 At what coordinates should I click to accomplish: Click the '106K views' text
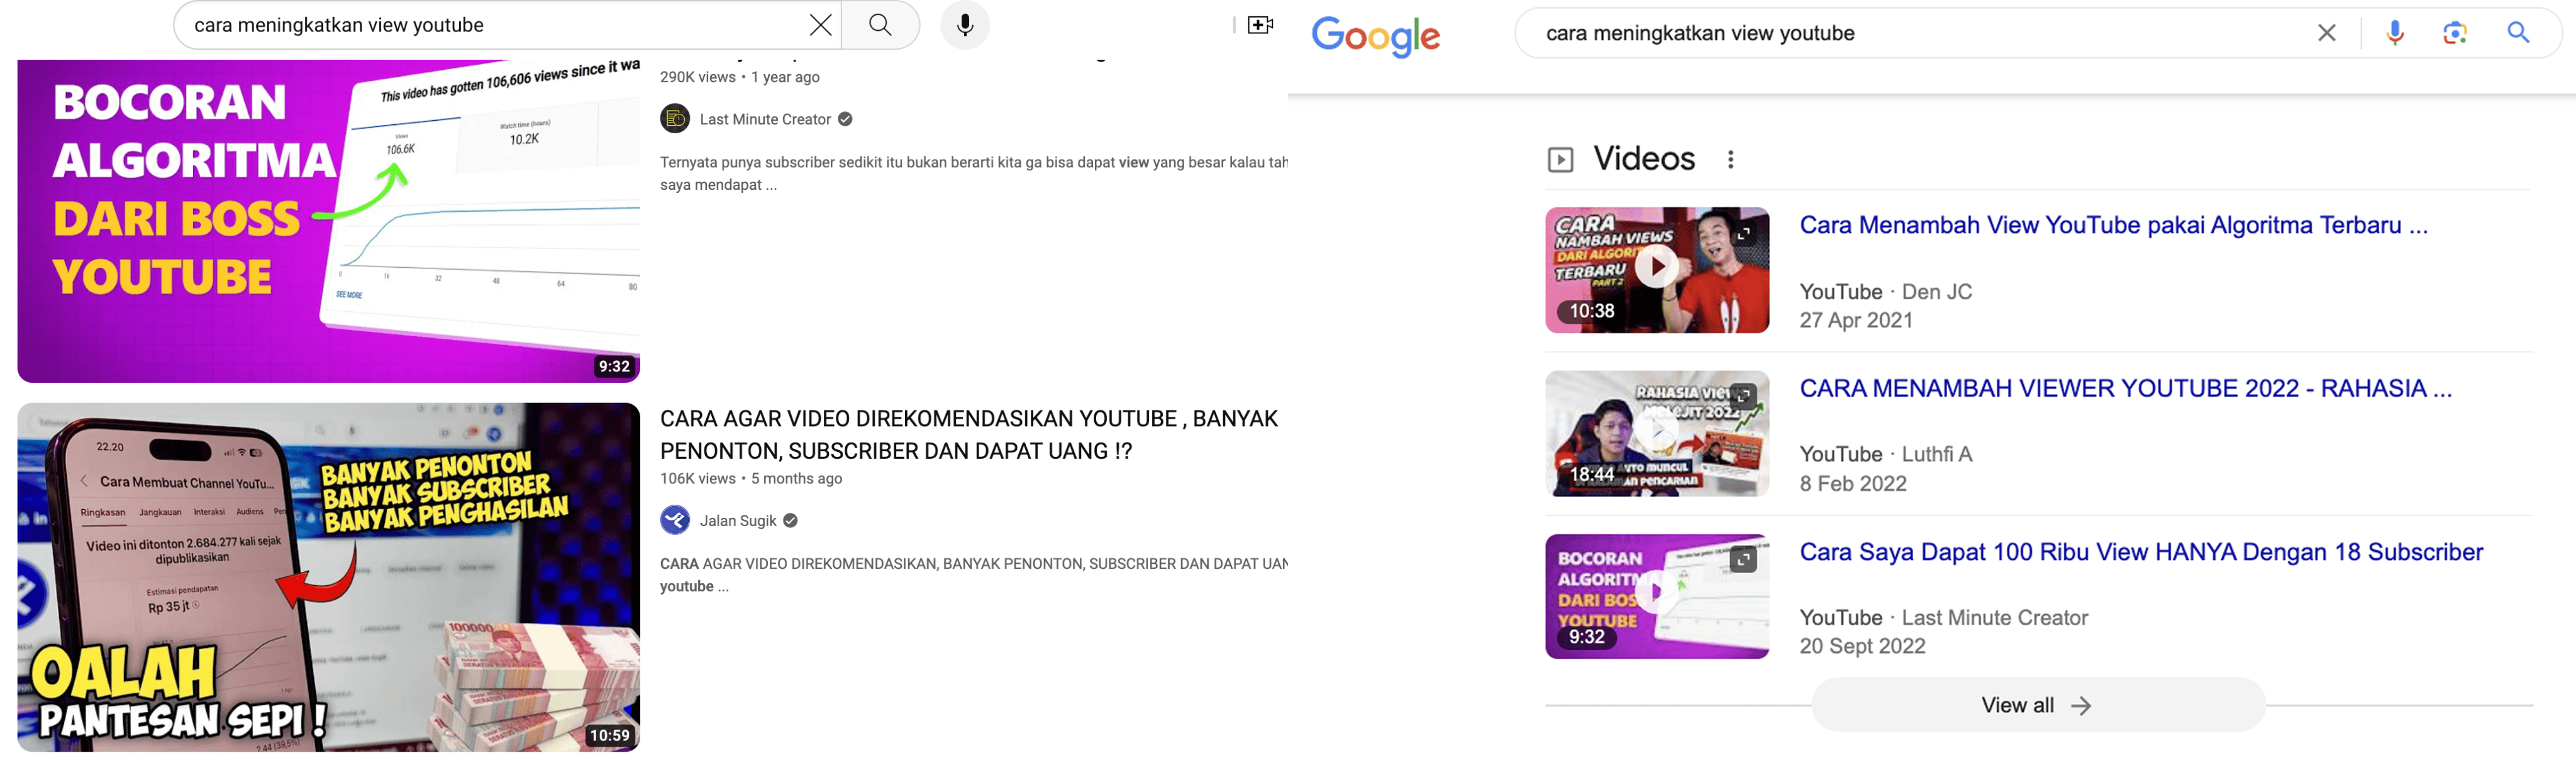697,478
